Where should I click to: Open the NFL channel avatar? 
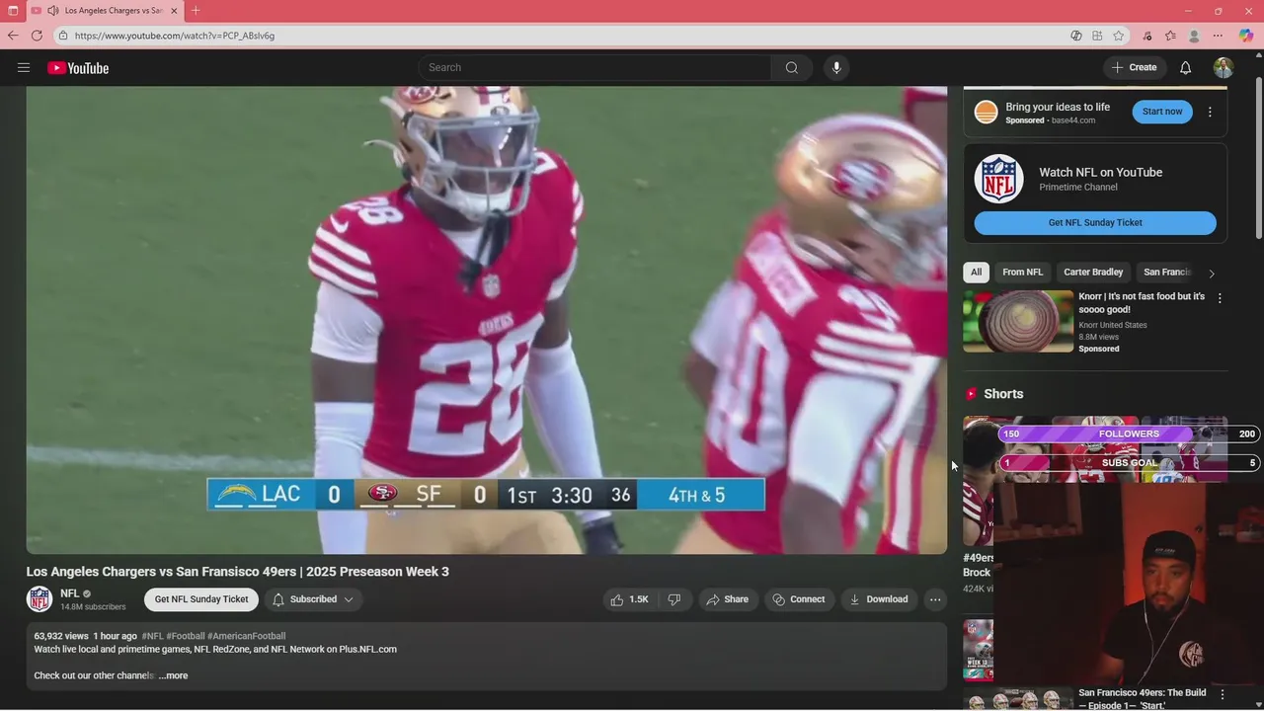point(39,599)
